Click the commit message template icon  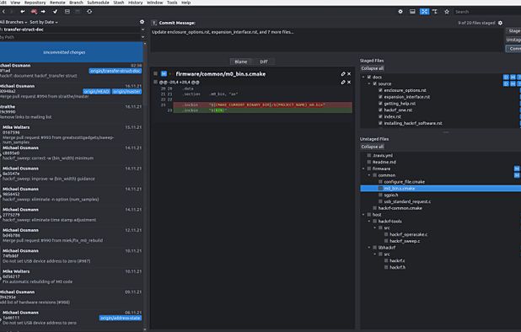[x=154, y=23]
